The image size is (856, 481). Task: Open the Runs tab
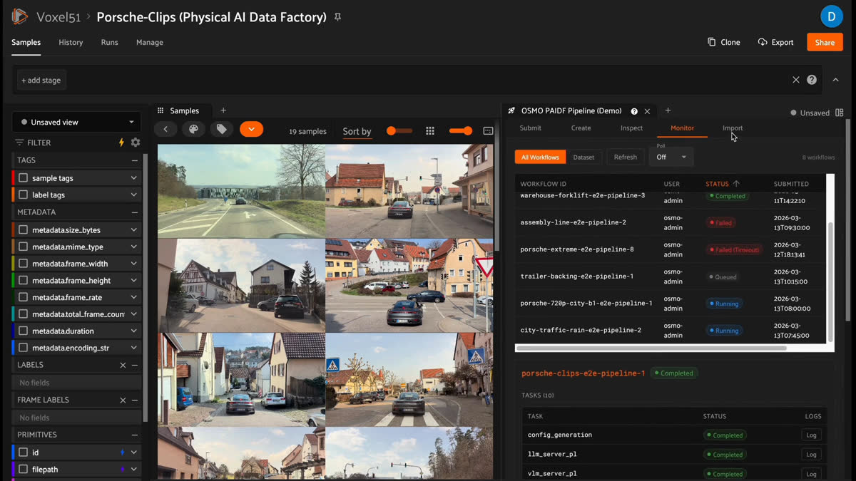pyautogui.click(x=109, y=42)
